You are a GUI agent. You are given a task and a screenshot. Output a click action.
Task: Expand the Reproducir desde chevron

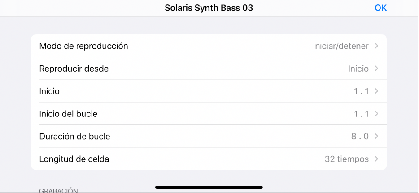(x=376, y=69)
